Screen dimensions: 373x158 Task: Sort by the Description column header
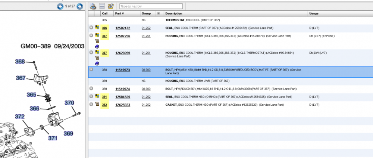tap(173, 13)
